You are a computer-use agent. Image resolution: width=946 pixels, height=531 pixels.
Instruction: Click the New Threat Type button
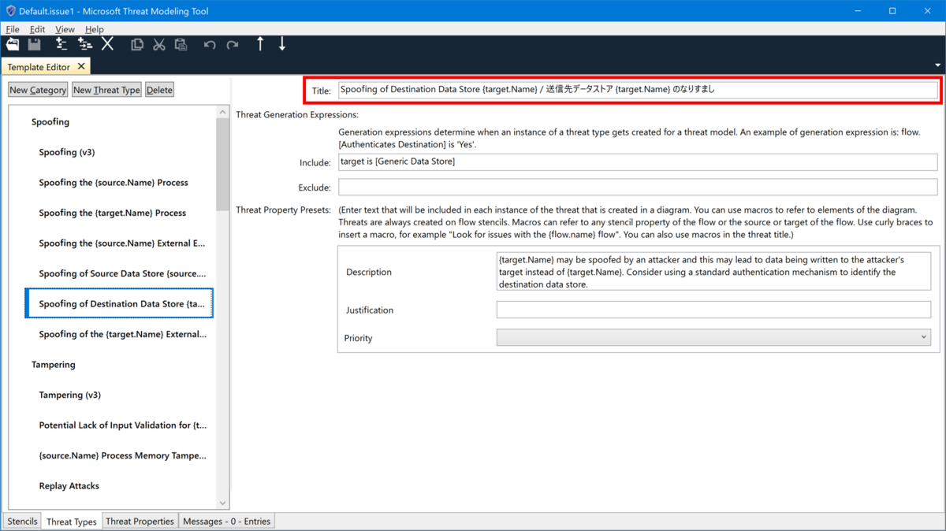click(106, 90)
